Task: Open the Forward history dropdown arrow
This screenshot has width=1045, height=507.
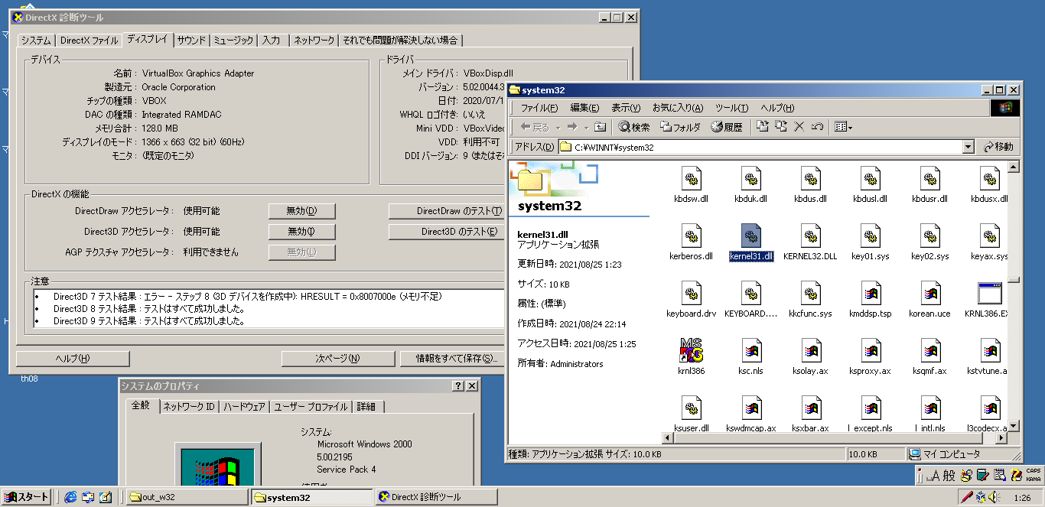Action: pyautogui.click(x=585, y=127)
